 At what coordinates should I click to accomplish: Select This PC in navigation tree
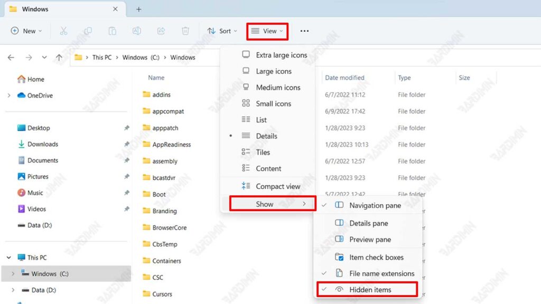click(x=32, y=258)
